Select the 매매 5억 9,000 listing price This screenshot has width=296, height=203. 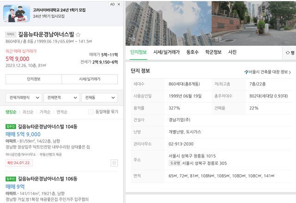(23, 134)
